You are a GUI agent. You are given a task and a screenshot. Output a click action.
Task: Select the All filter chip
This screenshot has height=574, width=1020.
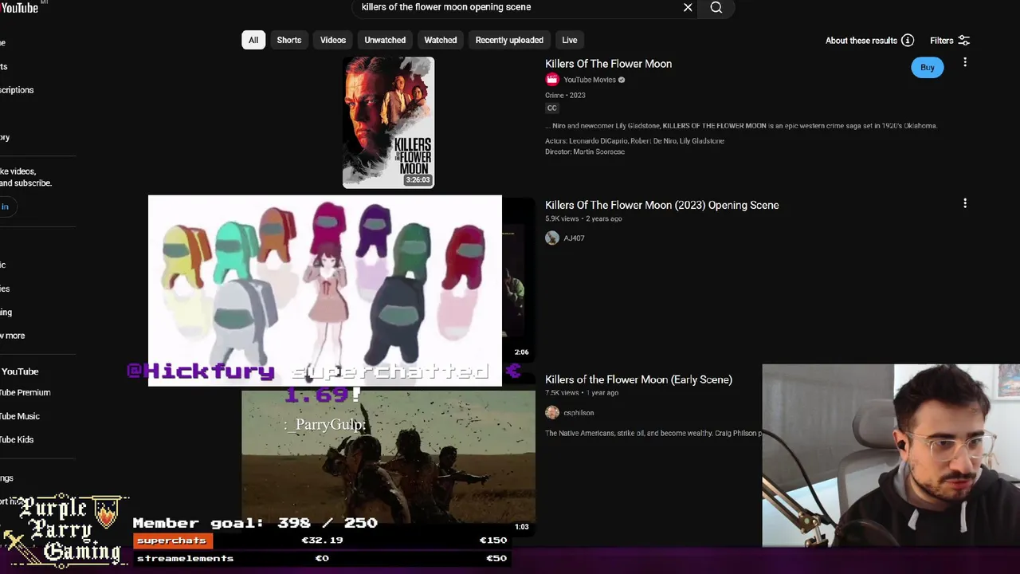[x=253, y=40]
